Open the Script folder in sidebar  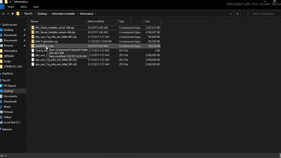coord(7,61)
